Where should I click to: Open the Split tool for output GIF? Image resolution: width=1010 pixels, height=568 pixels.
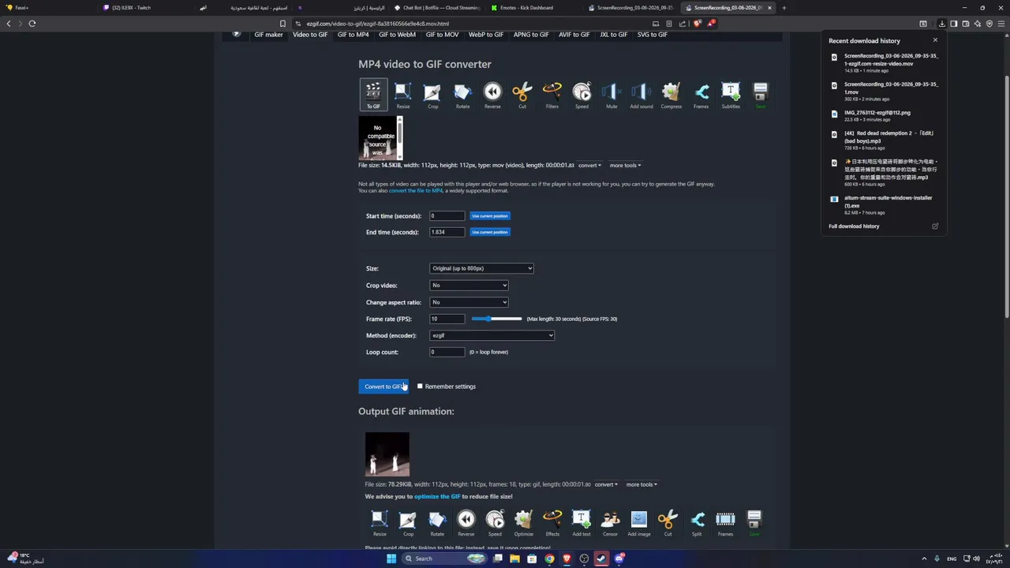697,523
